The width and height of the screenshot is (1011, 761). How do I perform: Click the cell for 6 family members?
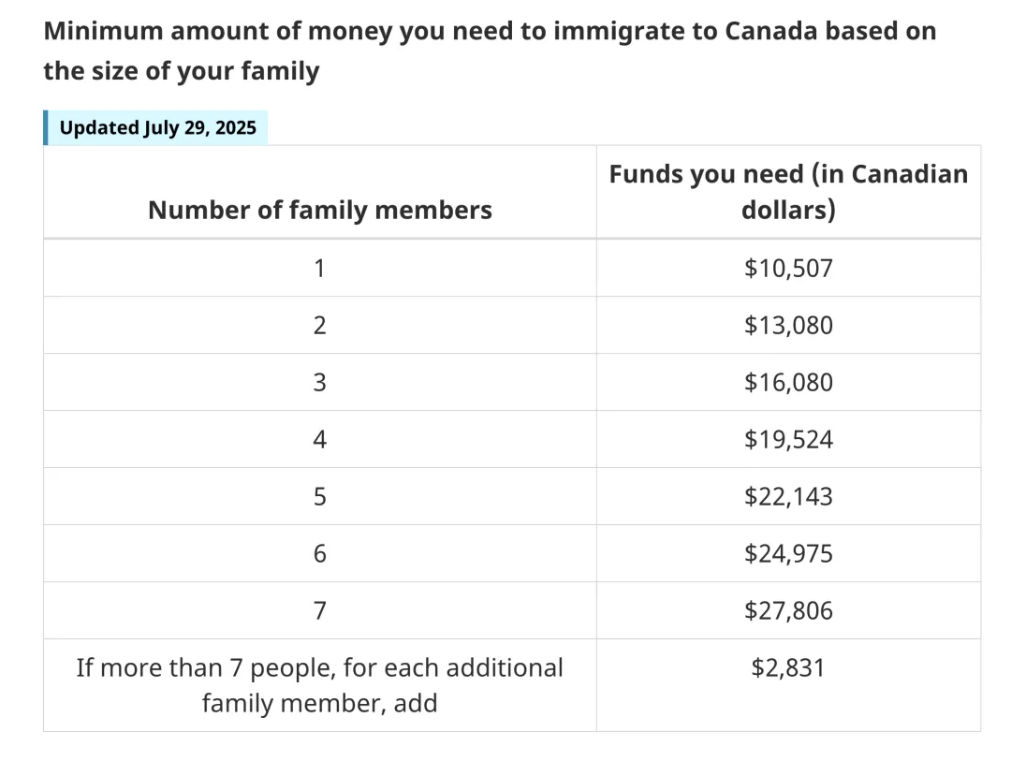[319, 554]
